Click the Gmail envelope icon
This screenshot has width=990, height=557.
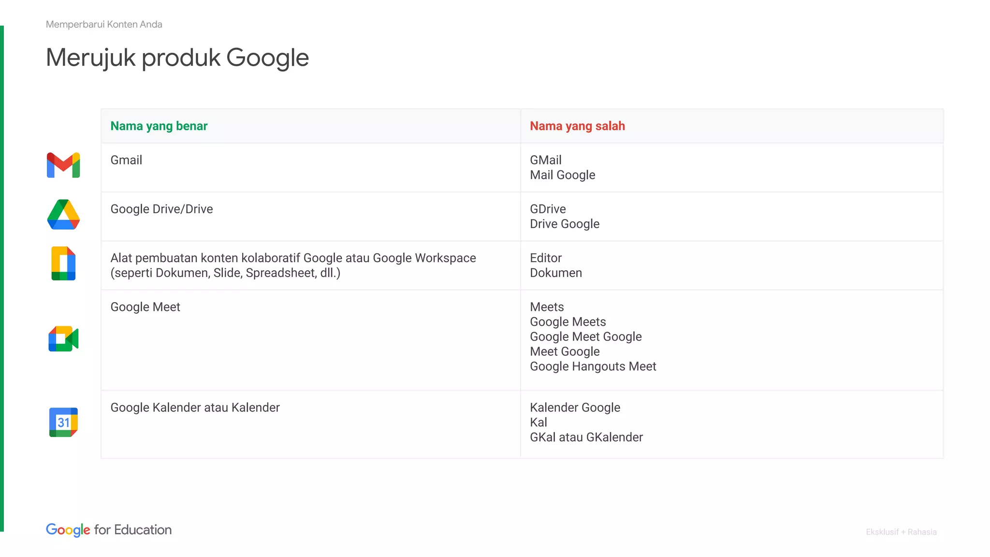(63, 165)
